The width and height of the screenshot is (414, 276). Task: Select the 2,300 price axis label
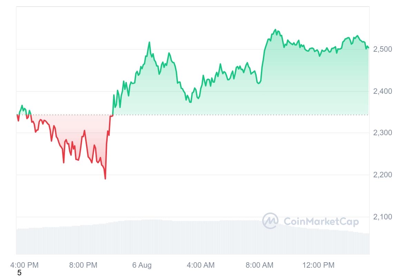coord(382,133)
